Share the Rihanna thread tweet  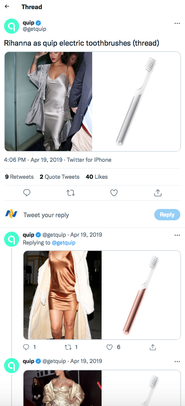158,193
